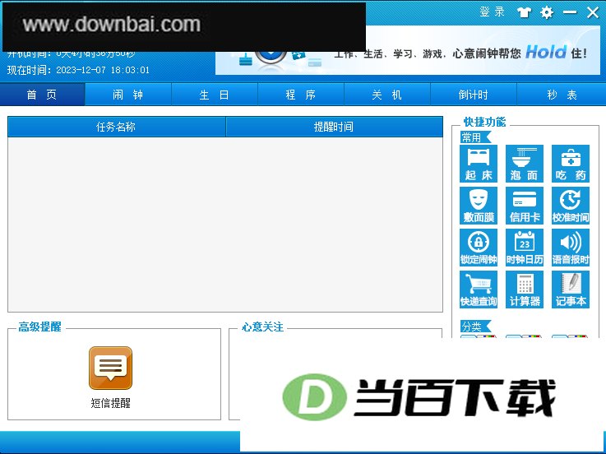Open the 起床 wake-up quick function
Screen dimensions: 606x454
(479, 164)
